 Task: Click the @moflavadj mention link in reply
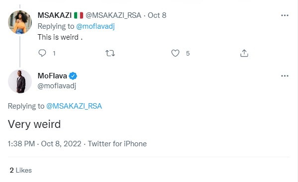pyautogui.click(x=96, y=26)
